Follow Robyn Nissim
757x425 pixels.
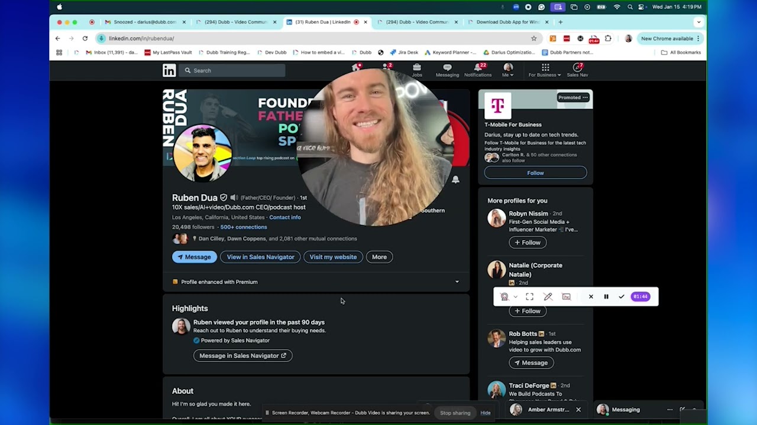(528, 243)
